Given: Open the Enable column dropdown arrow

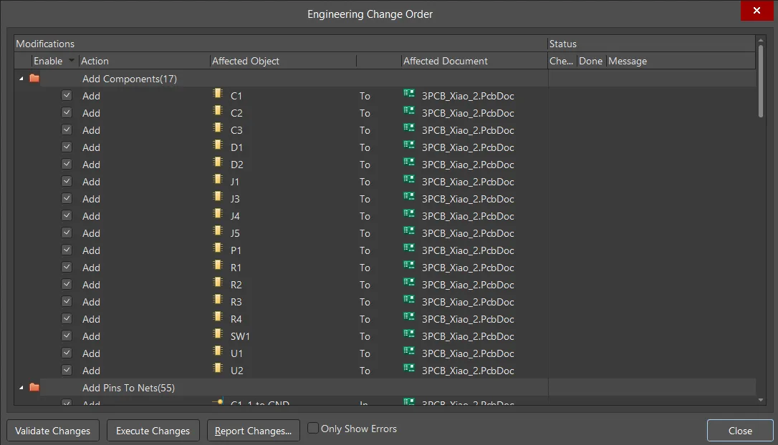Looking at the screenshot, I should pos(72,61).
